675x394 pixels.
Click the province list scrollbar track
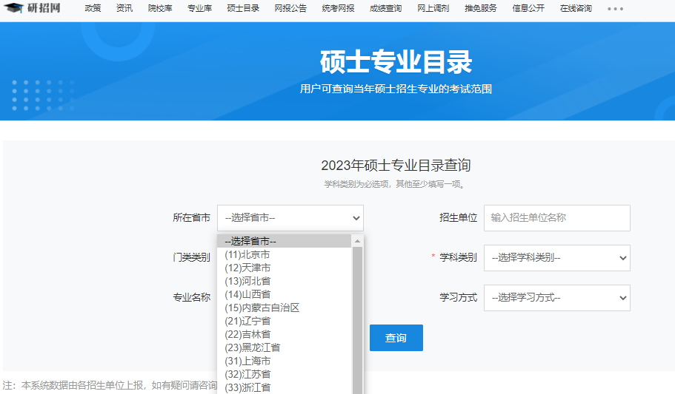(357, 318)
